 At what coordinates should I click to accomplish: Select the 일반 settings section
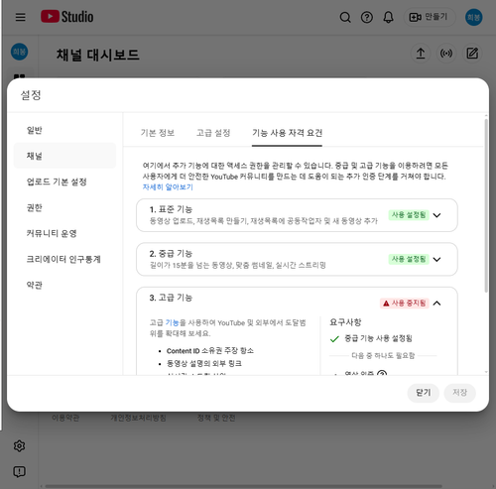64,130
